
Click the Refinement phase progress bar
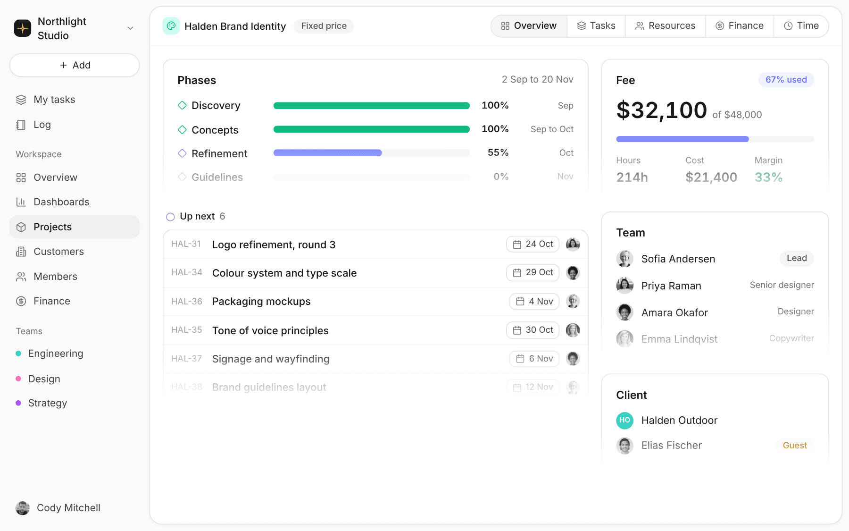click(372, 153)
